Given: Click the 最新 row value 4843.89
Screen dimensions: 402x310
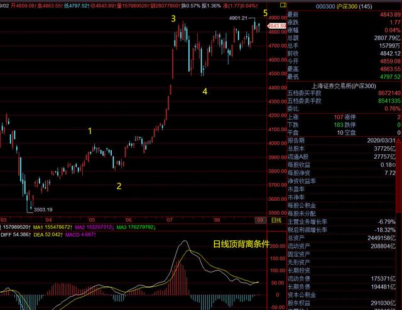Looking at the screenshot, I should pyautogui.click(x=389, y=14).
